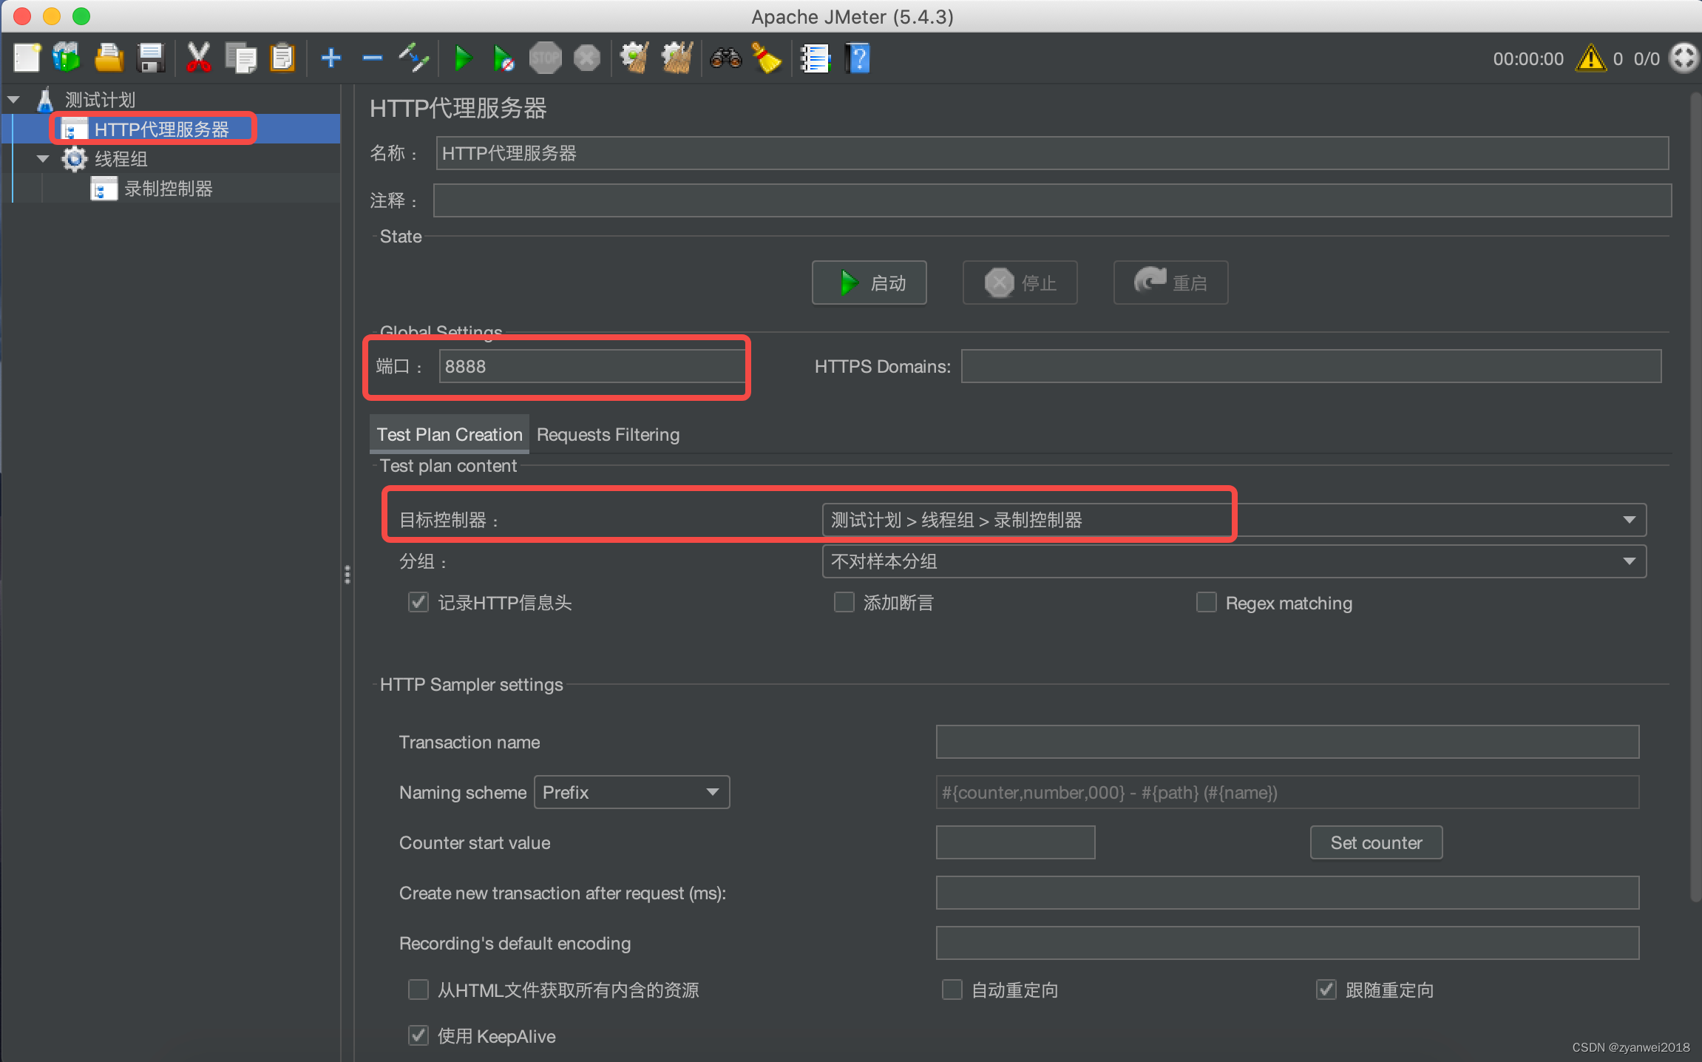
Task: Save the test plan with floppy icon
Action: [x=151, y=58]
